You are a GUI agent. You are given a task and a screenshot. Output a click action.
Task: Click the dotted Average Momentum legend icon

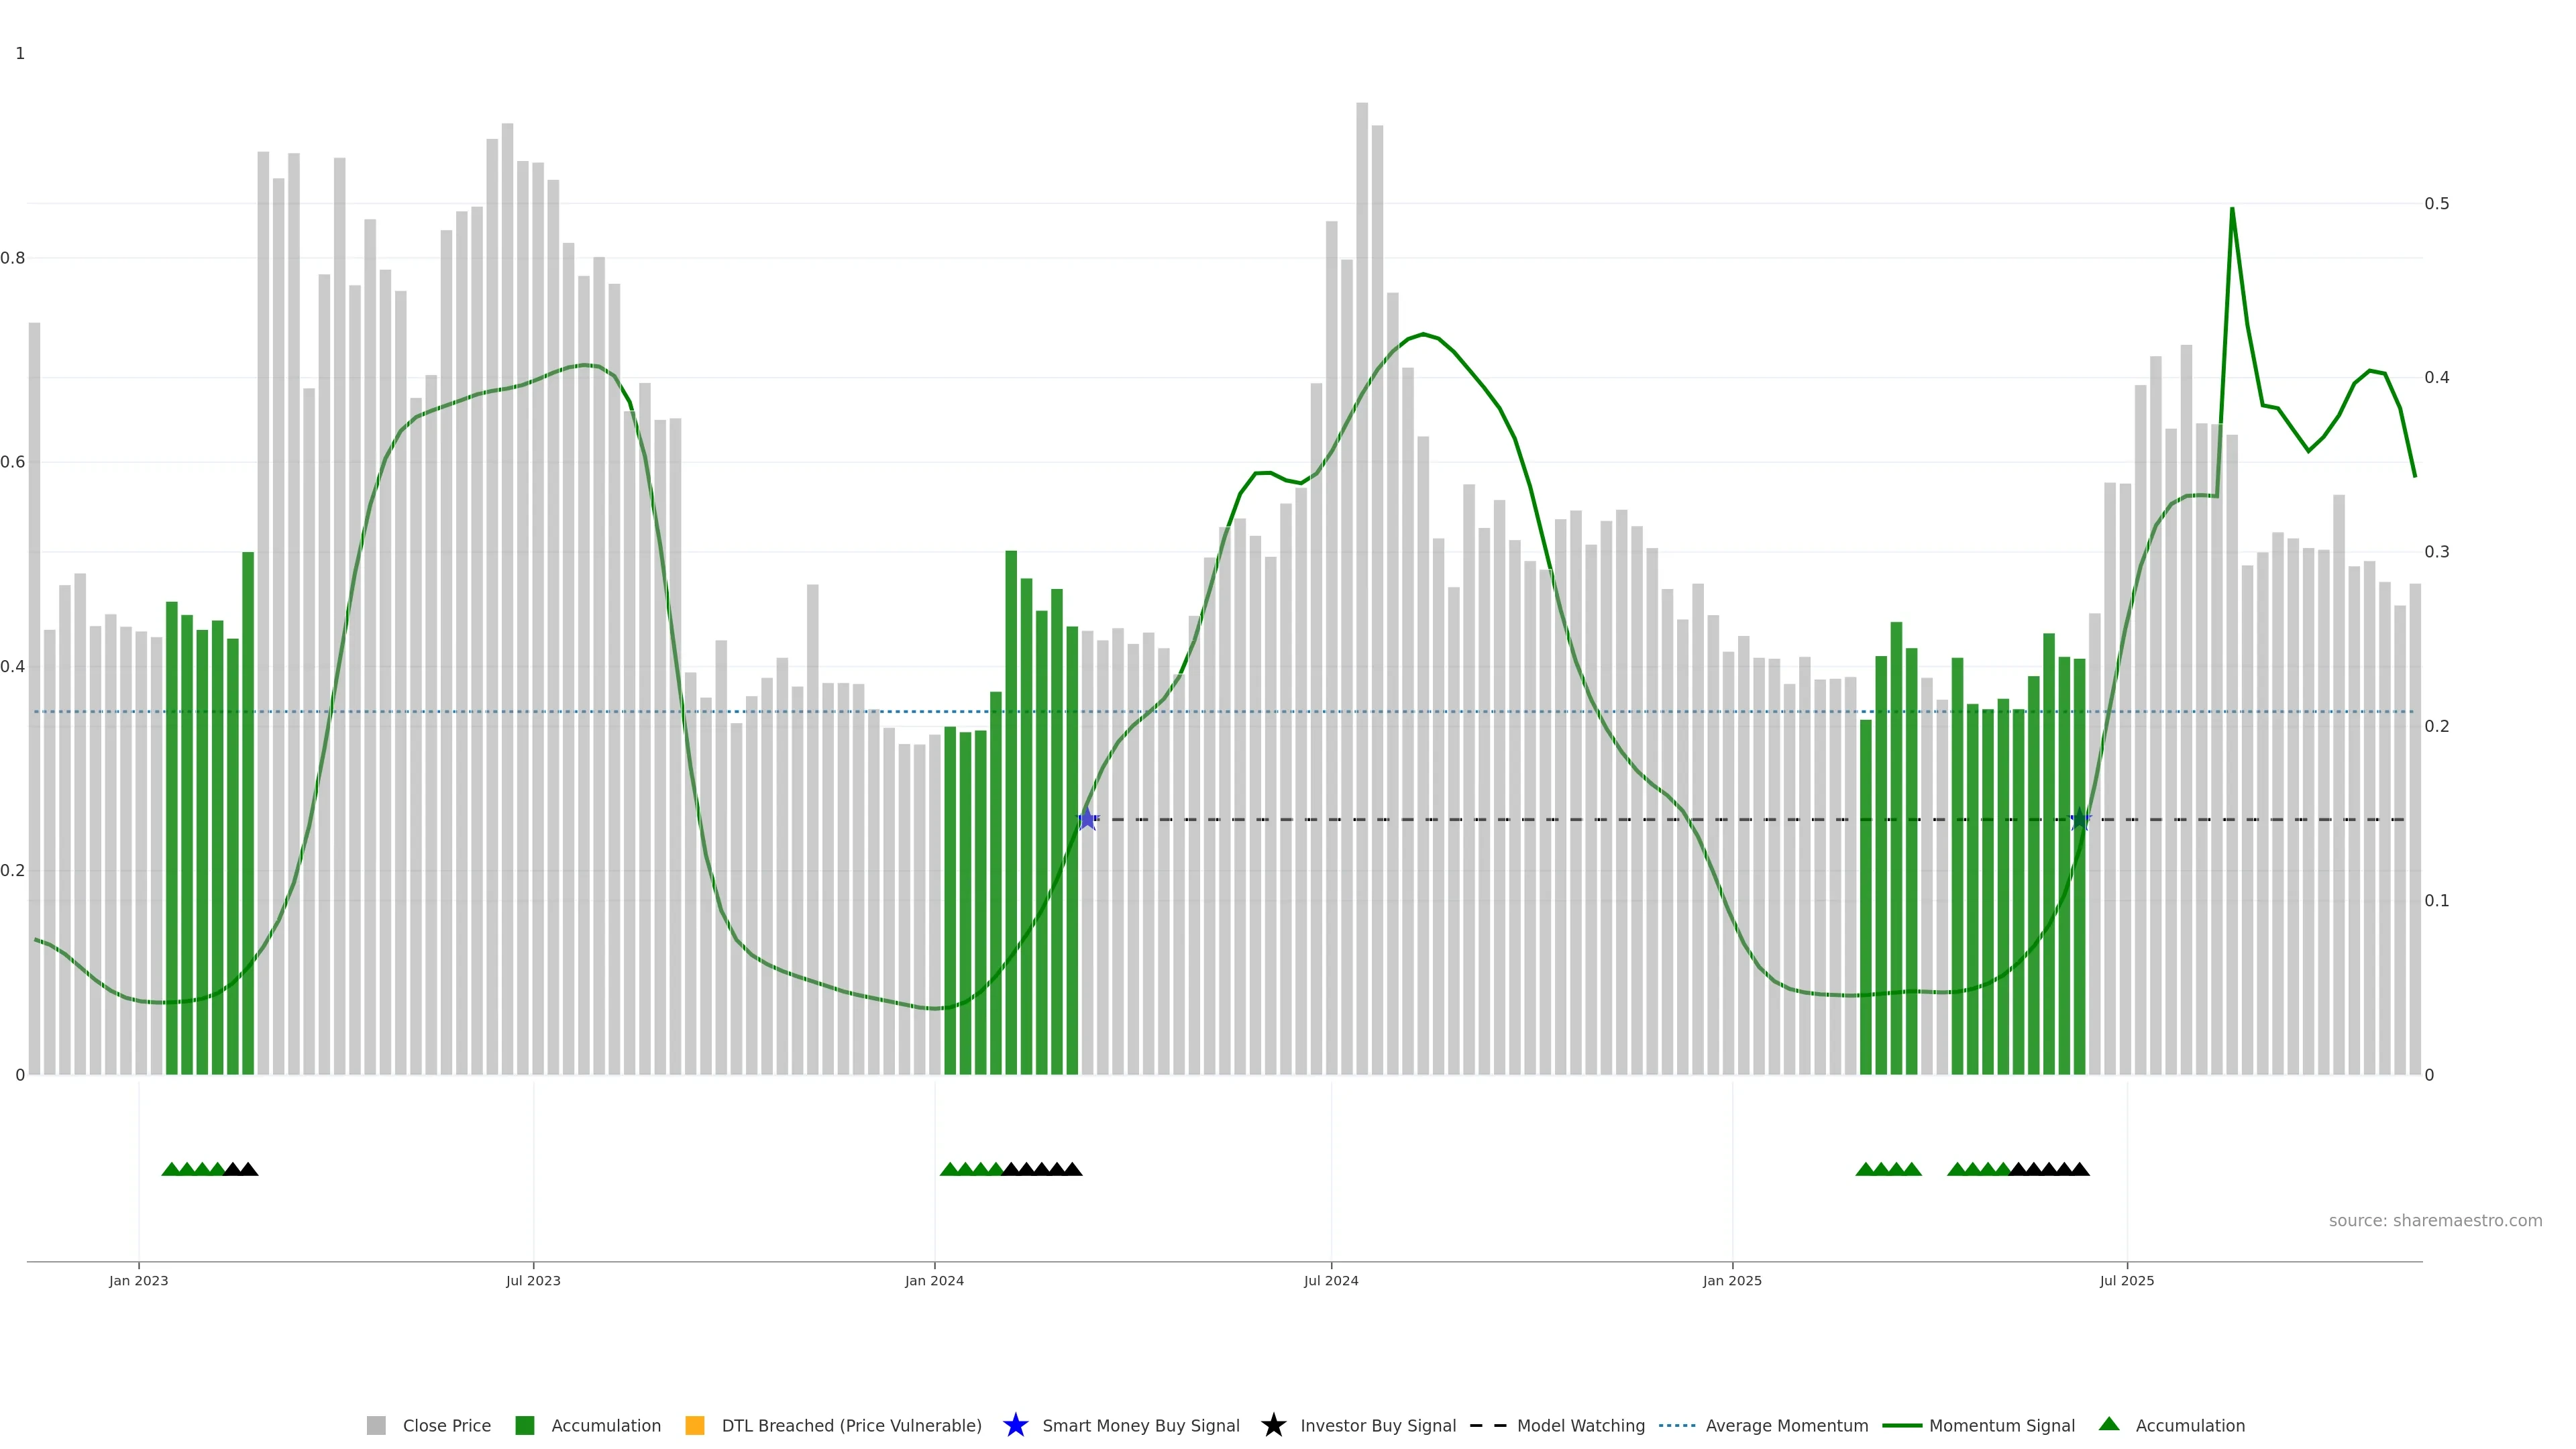pyautogui.click(x=1677, y=1425)
